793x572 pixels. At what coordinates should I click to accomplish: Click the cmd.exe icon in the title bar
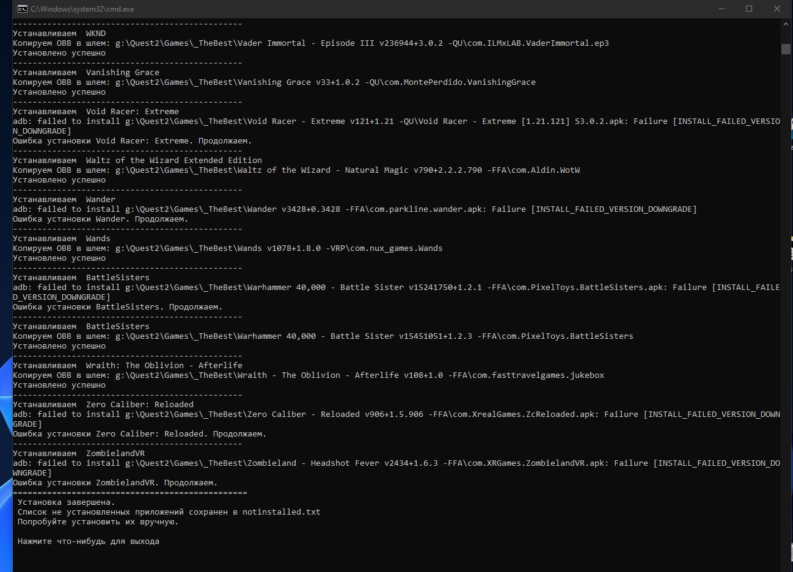click(x=22, y=9)
